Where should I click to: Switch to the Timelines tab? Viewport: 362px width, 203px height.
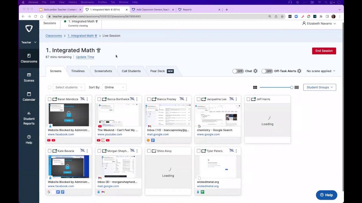pyautogui.click(x=78, y=71)
